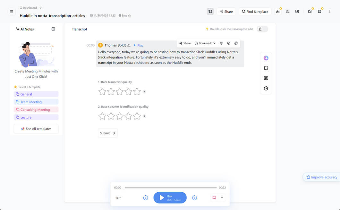Viewport: 340px width, 210px height.
Task: Open the hamburger menu
Action: coord(12,12)
